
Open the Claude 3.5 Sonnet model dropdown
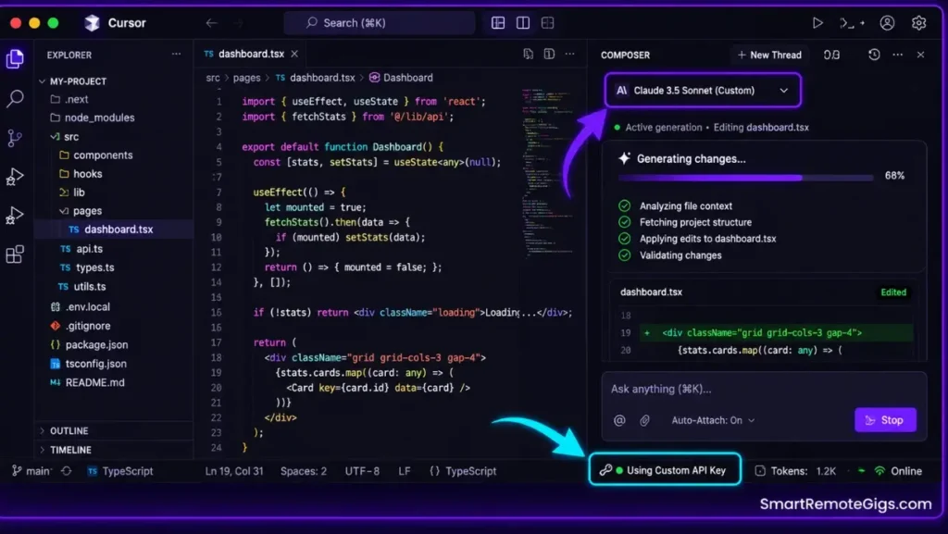[x=704, y=91]
